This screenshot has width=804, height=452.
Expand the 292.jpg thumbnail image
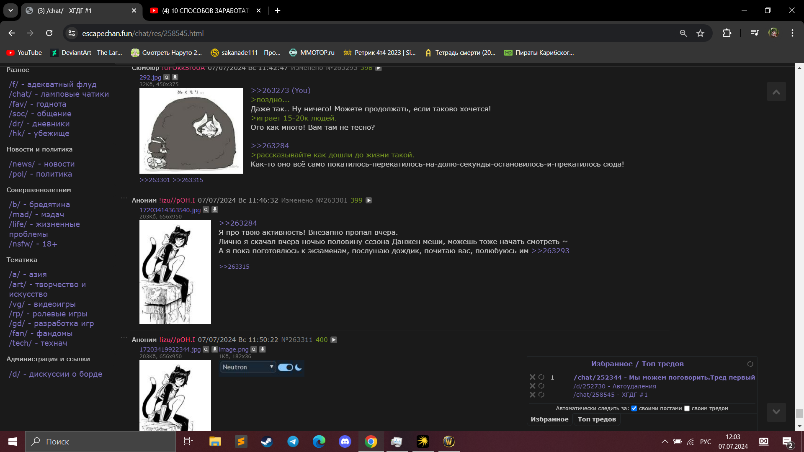click(x=191, y=131)
